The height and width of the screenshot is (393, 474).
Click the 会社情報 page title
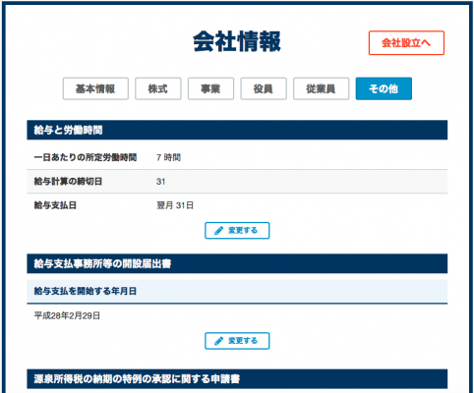[x=237, y=41]
